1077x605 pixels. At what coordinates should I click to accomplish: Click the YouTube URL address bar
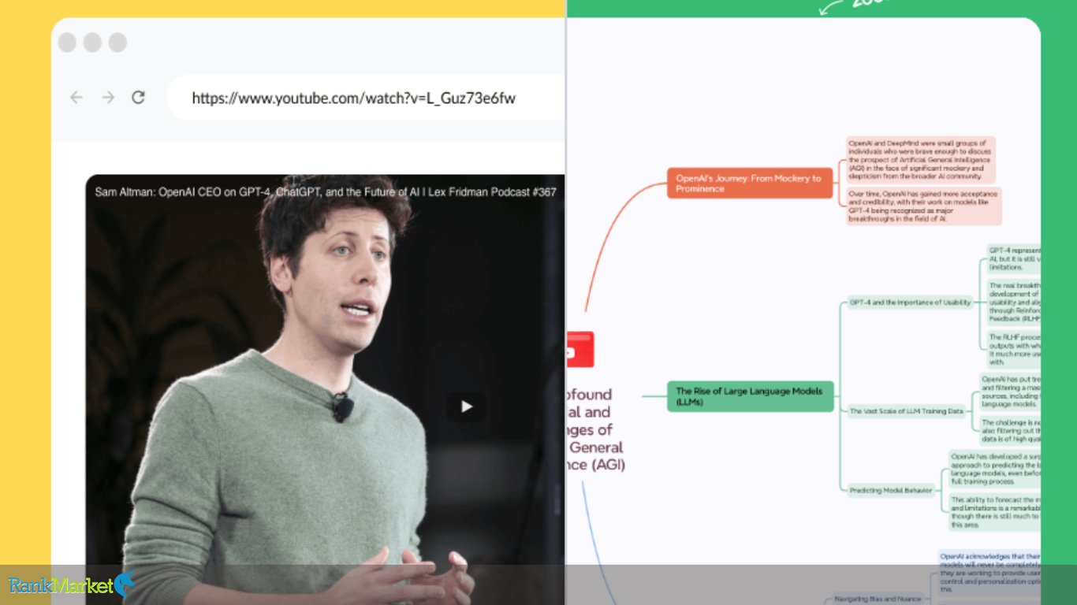(367, 98)
